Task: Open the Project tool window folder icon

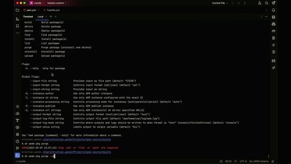Action: [x=17, y=10]
